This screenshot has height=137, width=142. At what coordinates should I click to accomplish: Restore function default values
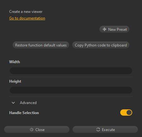coord(41,45)
